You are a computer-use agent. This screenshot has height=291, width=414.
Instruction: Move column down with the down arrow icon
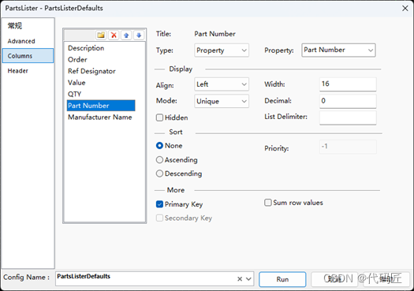point(139,35)
